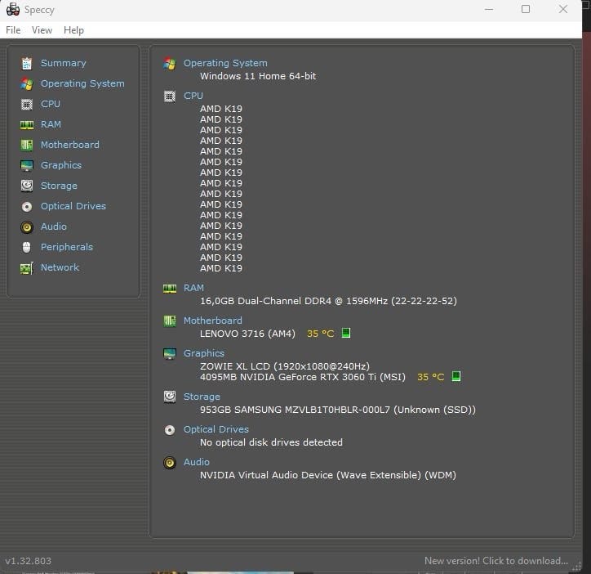Click the Summary clipboard icon in sidebar

[x=27, y=63]
